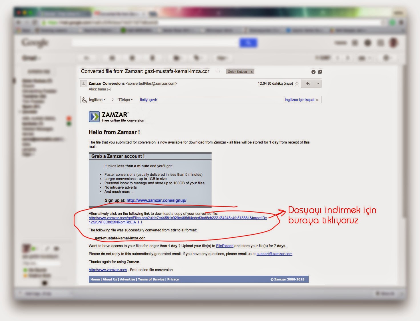The width and height of the screenshot is (420, 321).
Task: Click the Zamzar arrow logo image
Action: [x=94, y=117]
